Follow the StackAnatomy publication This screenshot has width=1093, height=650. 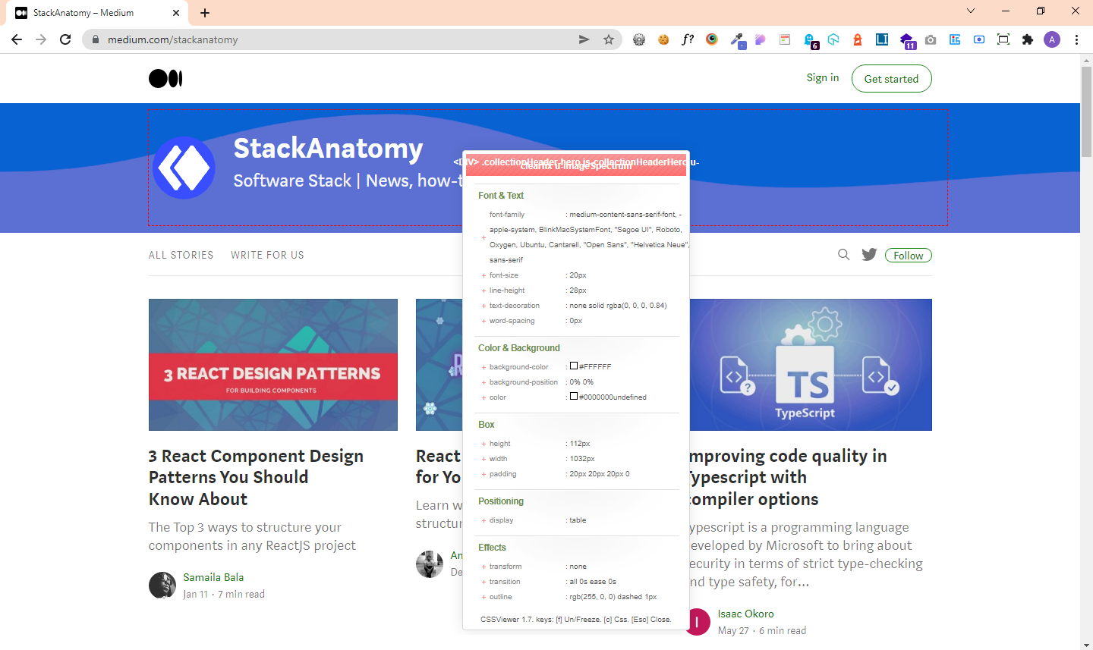908,256
